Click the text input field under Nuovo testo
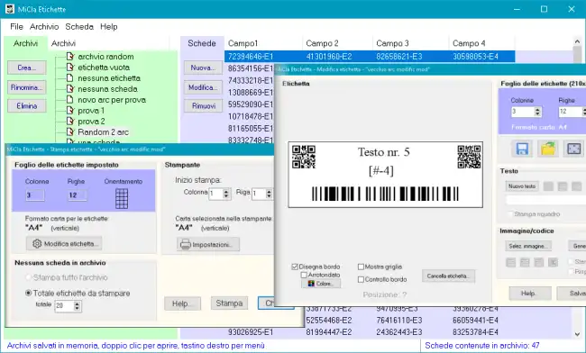The width and height of the screenshot is (586, 353). 545,201
